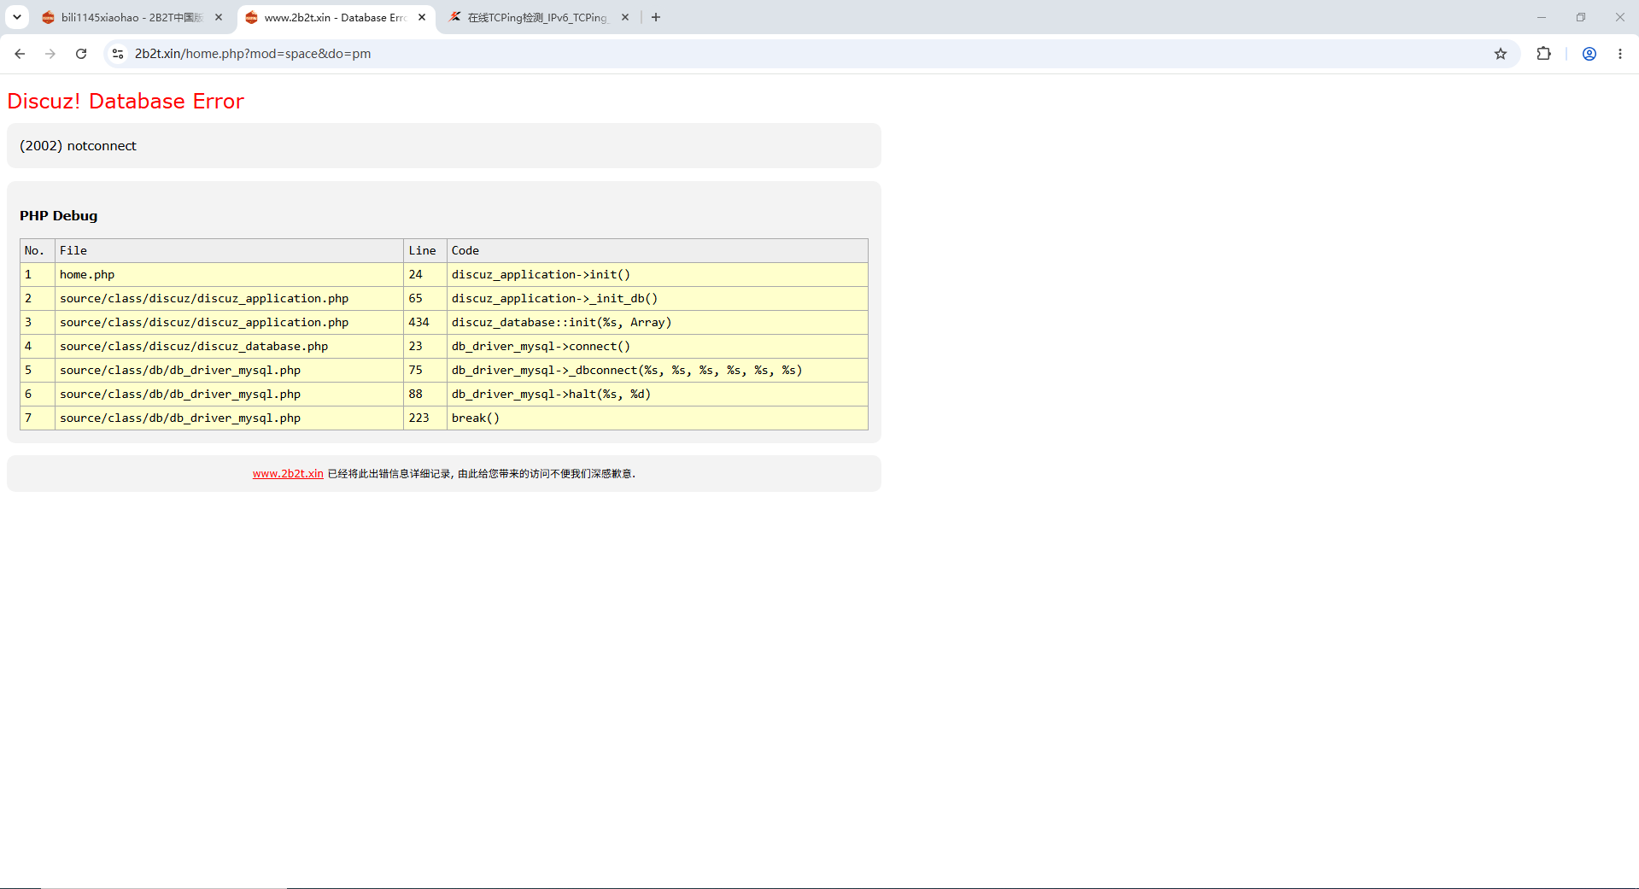This screenshot has width=1639, height=889.
Task: Click discuz_application.php file cell in row 2
Action: (229, 299)
